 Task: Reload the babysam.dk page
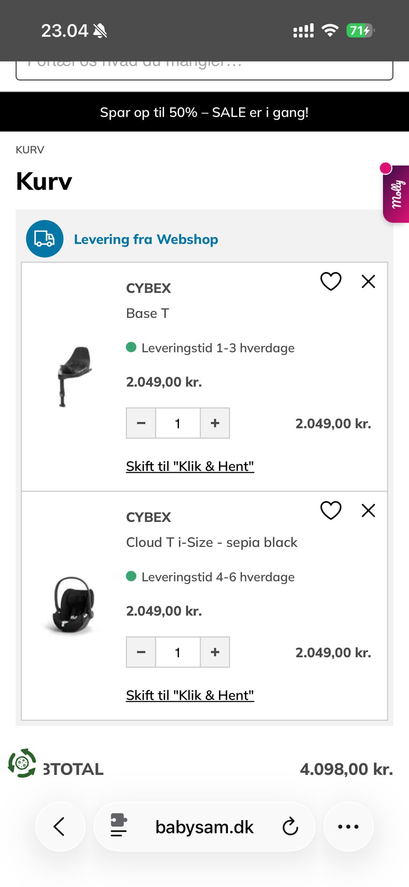[x=290, y=826]
